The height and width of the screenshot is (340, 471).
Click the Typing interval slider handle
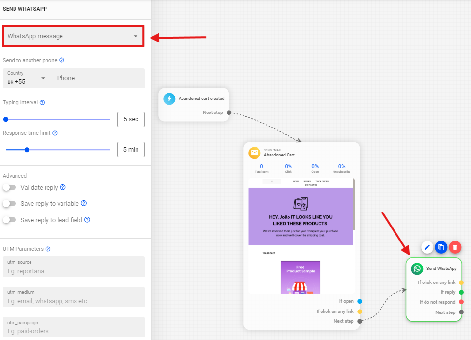[6, 119]
